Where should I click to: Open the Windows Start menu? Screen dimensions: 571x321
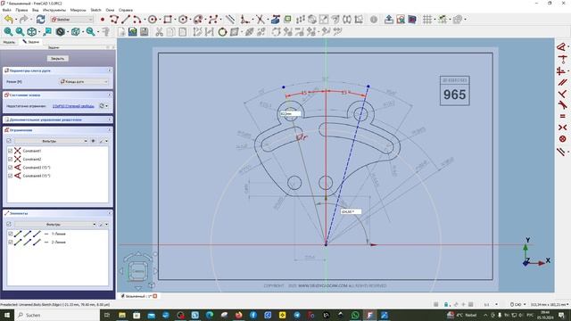click(x=7, y=315)
